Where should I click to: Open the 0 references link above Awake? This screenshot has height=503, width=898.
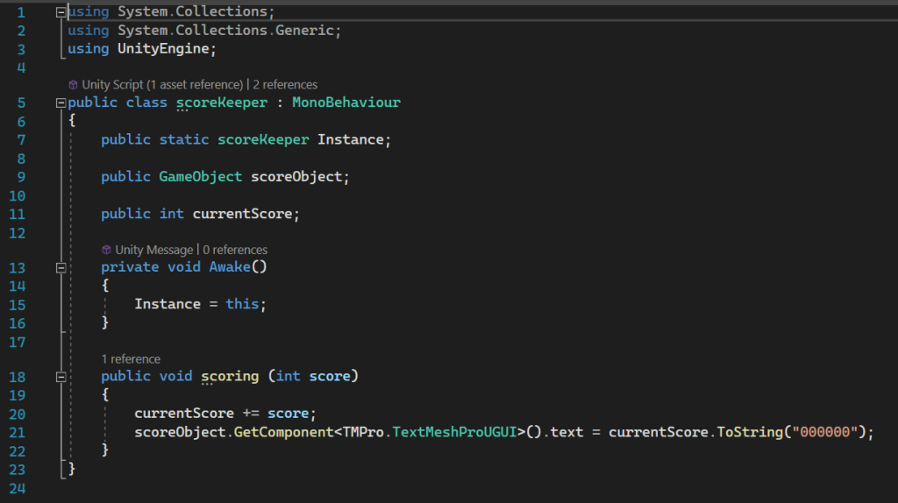click(x=235, y=250)
